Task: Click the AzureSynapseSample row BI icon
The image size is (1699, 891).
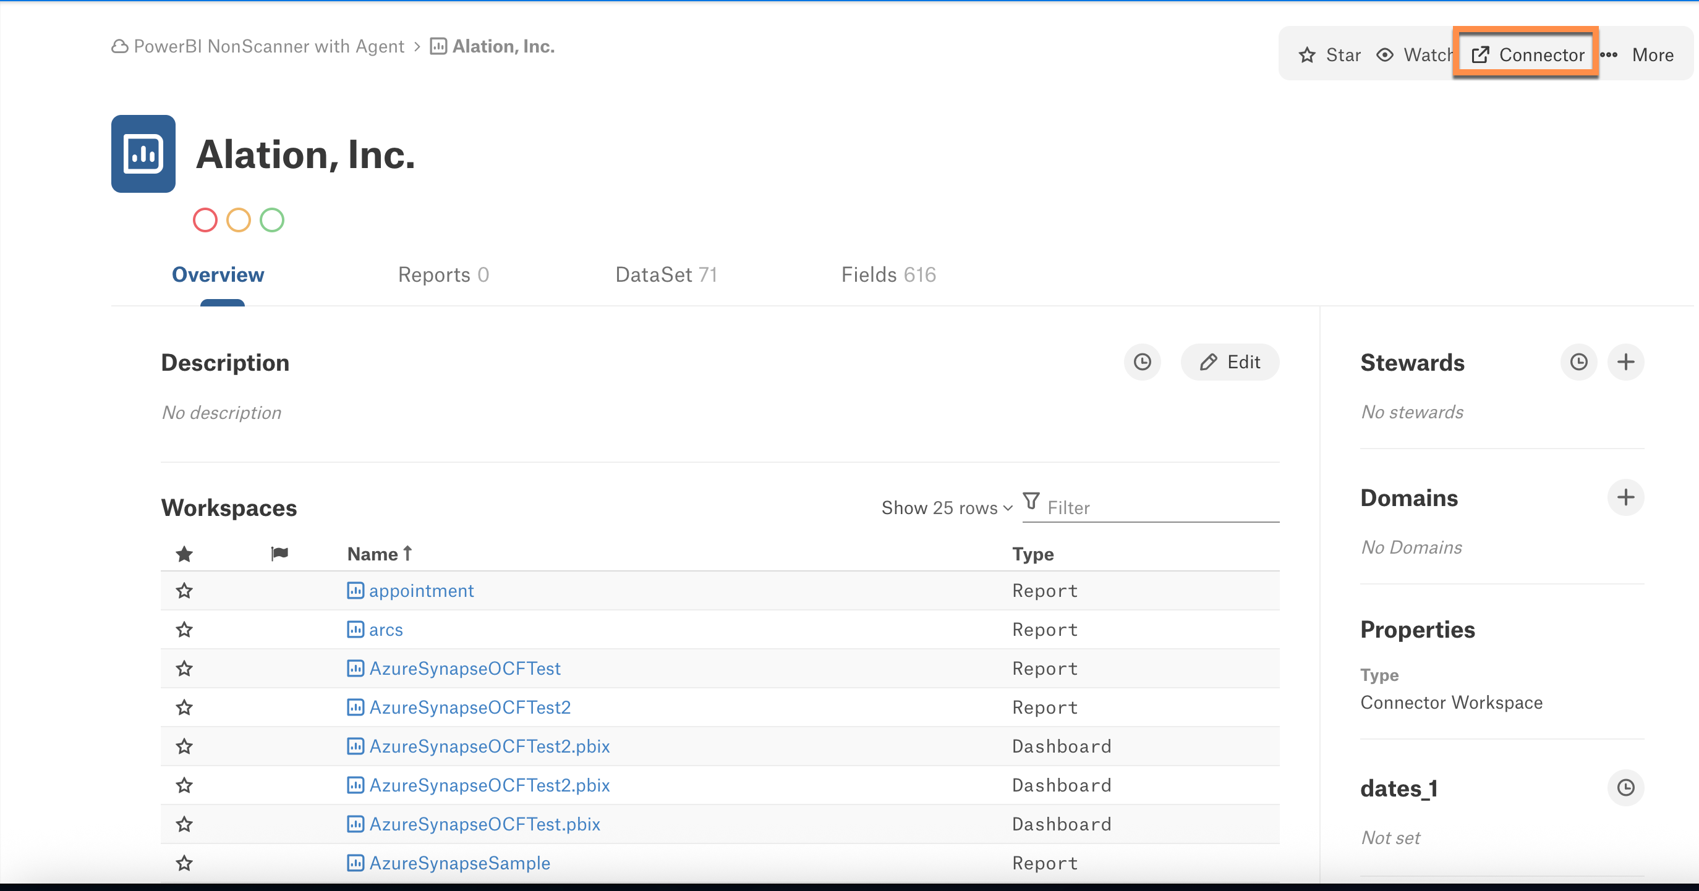Action: pos(356,862)
